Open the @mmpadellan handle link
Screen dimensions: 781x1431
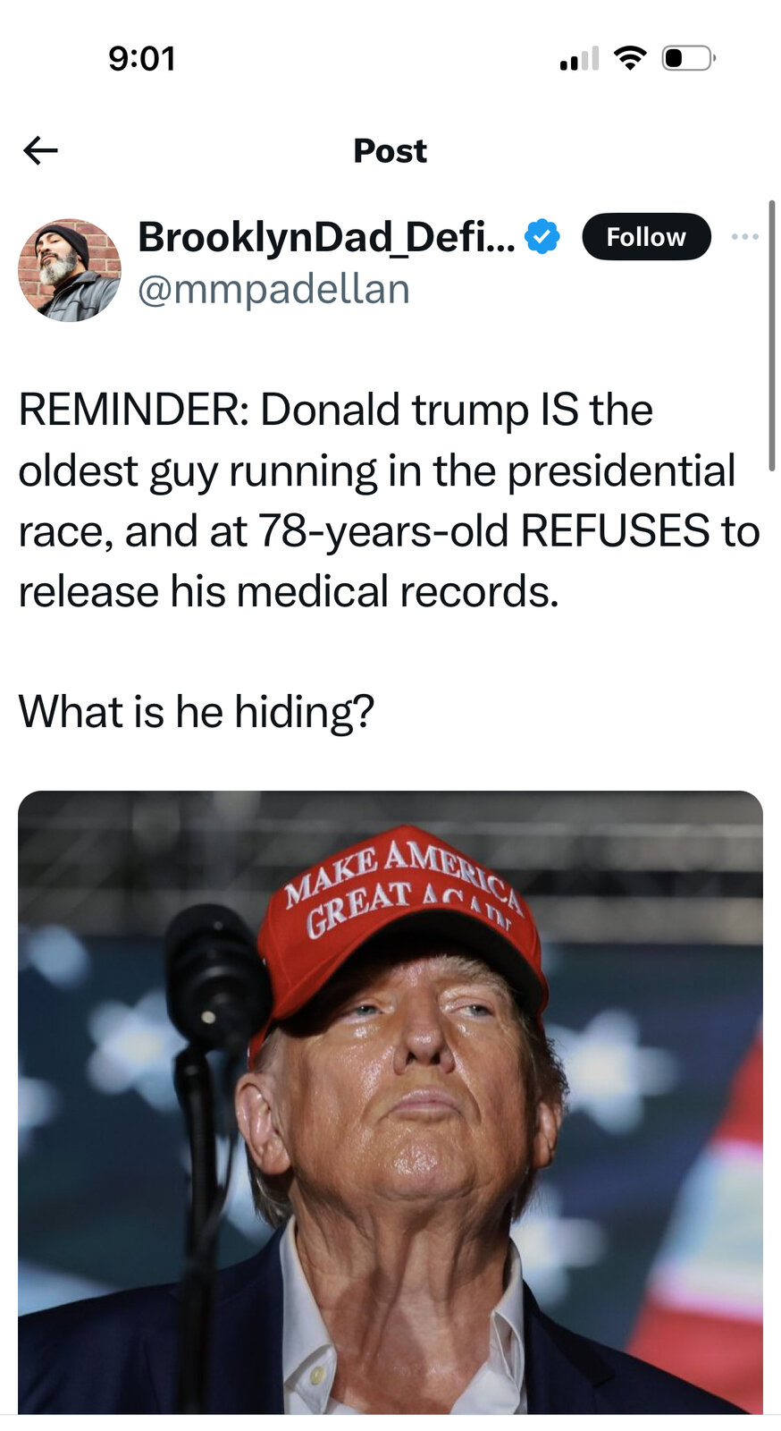point(273,290)
